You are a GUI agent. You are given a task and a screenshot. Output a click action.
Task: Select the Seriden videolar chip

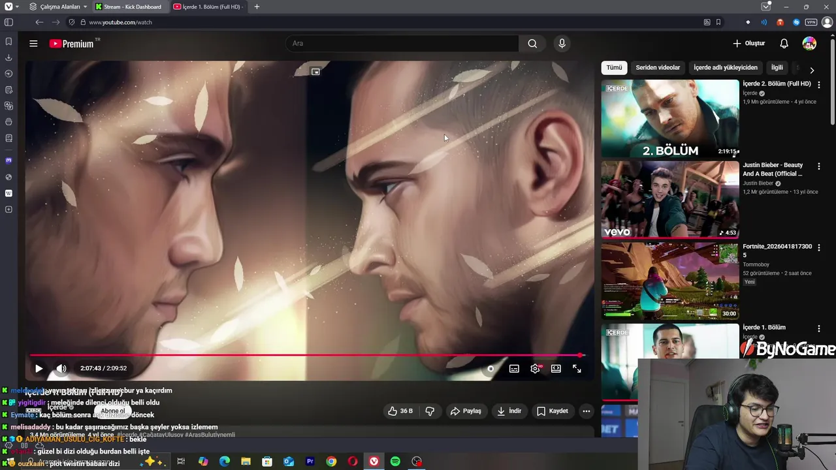[658, 68]
